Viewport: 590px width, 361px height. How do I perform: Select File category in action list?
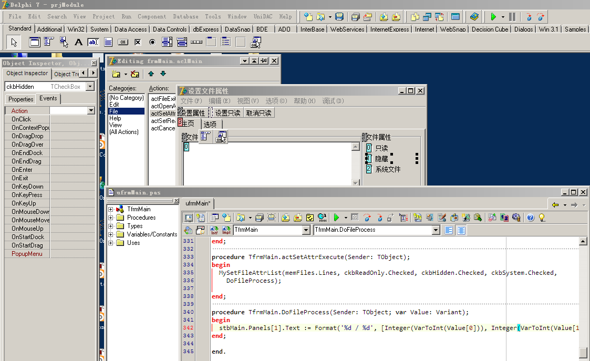tap(127, 111)
